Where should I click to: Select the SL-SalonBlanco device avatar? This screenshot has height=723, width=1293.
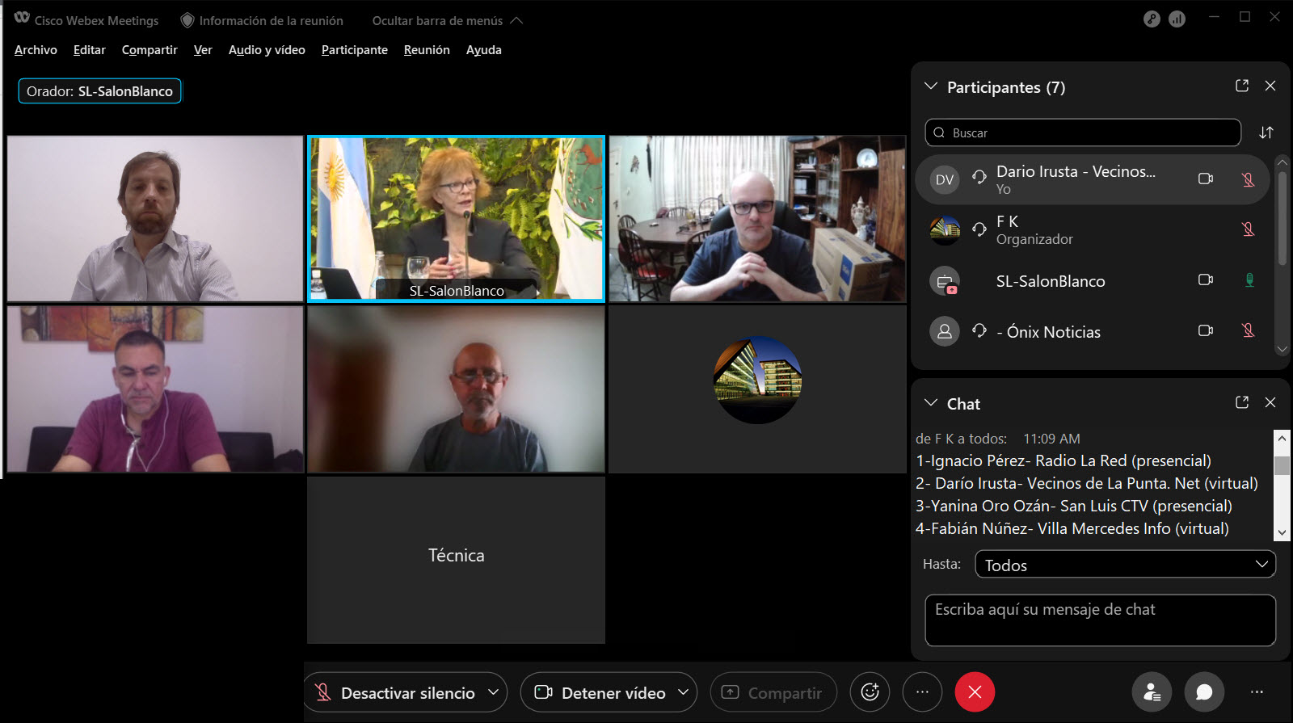pyautogui.click(x=945, y=281)
